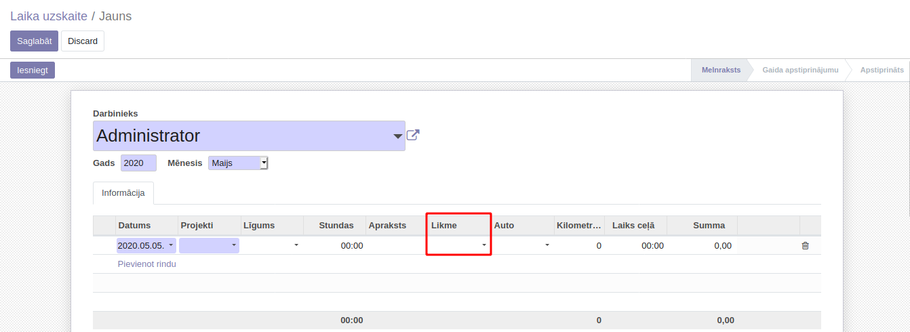Open the Projekti dropdown field
The image size is (910, 332).
[x=209, y=245]
